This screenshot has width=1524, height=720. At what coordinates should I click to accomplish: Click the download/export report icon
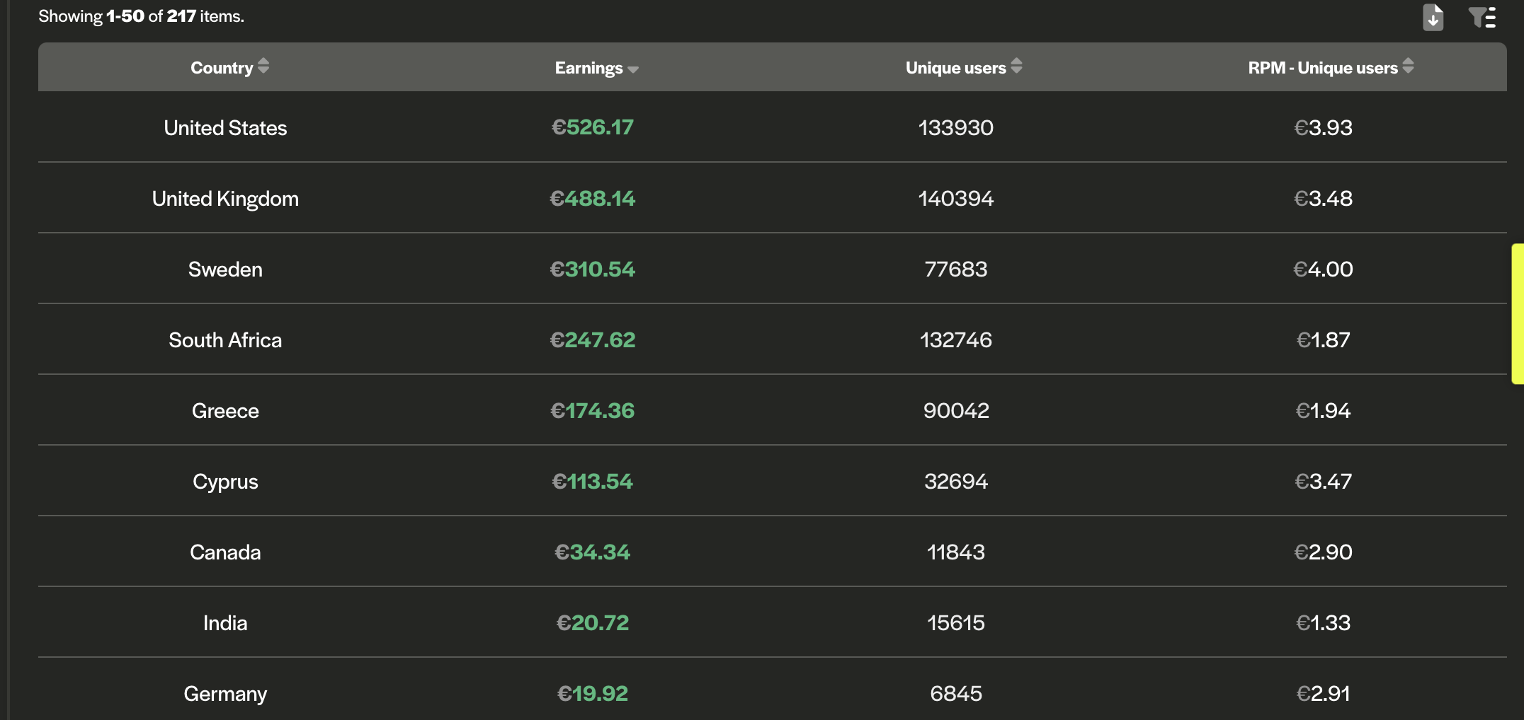point(1433,17)
